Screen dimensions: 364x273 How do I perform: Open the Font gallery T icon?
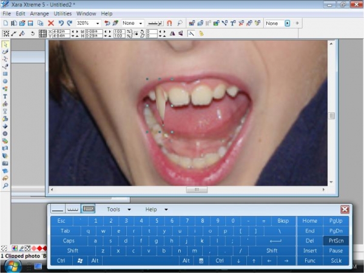tap(233, 23)
